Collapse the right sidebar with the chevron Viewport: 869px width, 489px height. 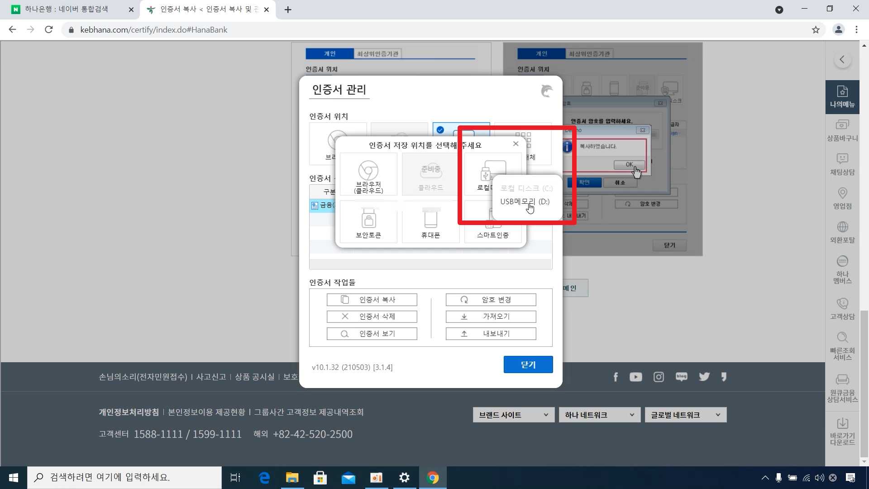[842, 59]
